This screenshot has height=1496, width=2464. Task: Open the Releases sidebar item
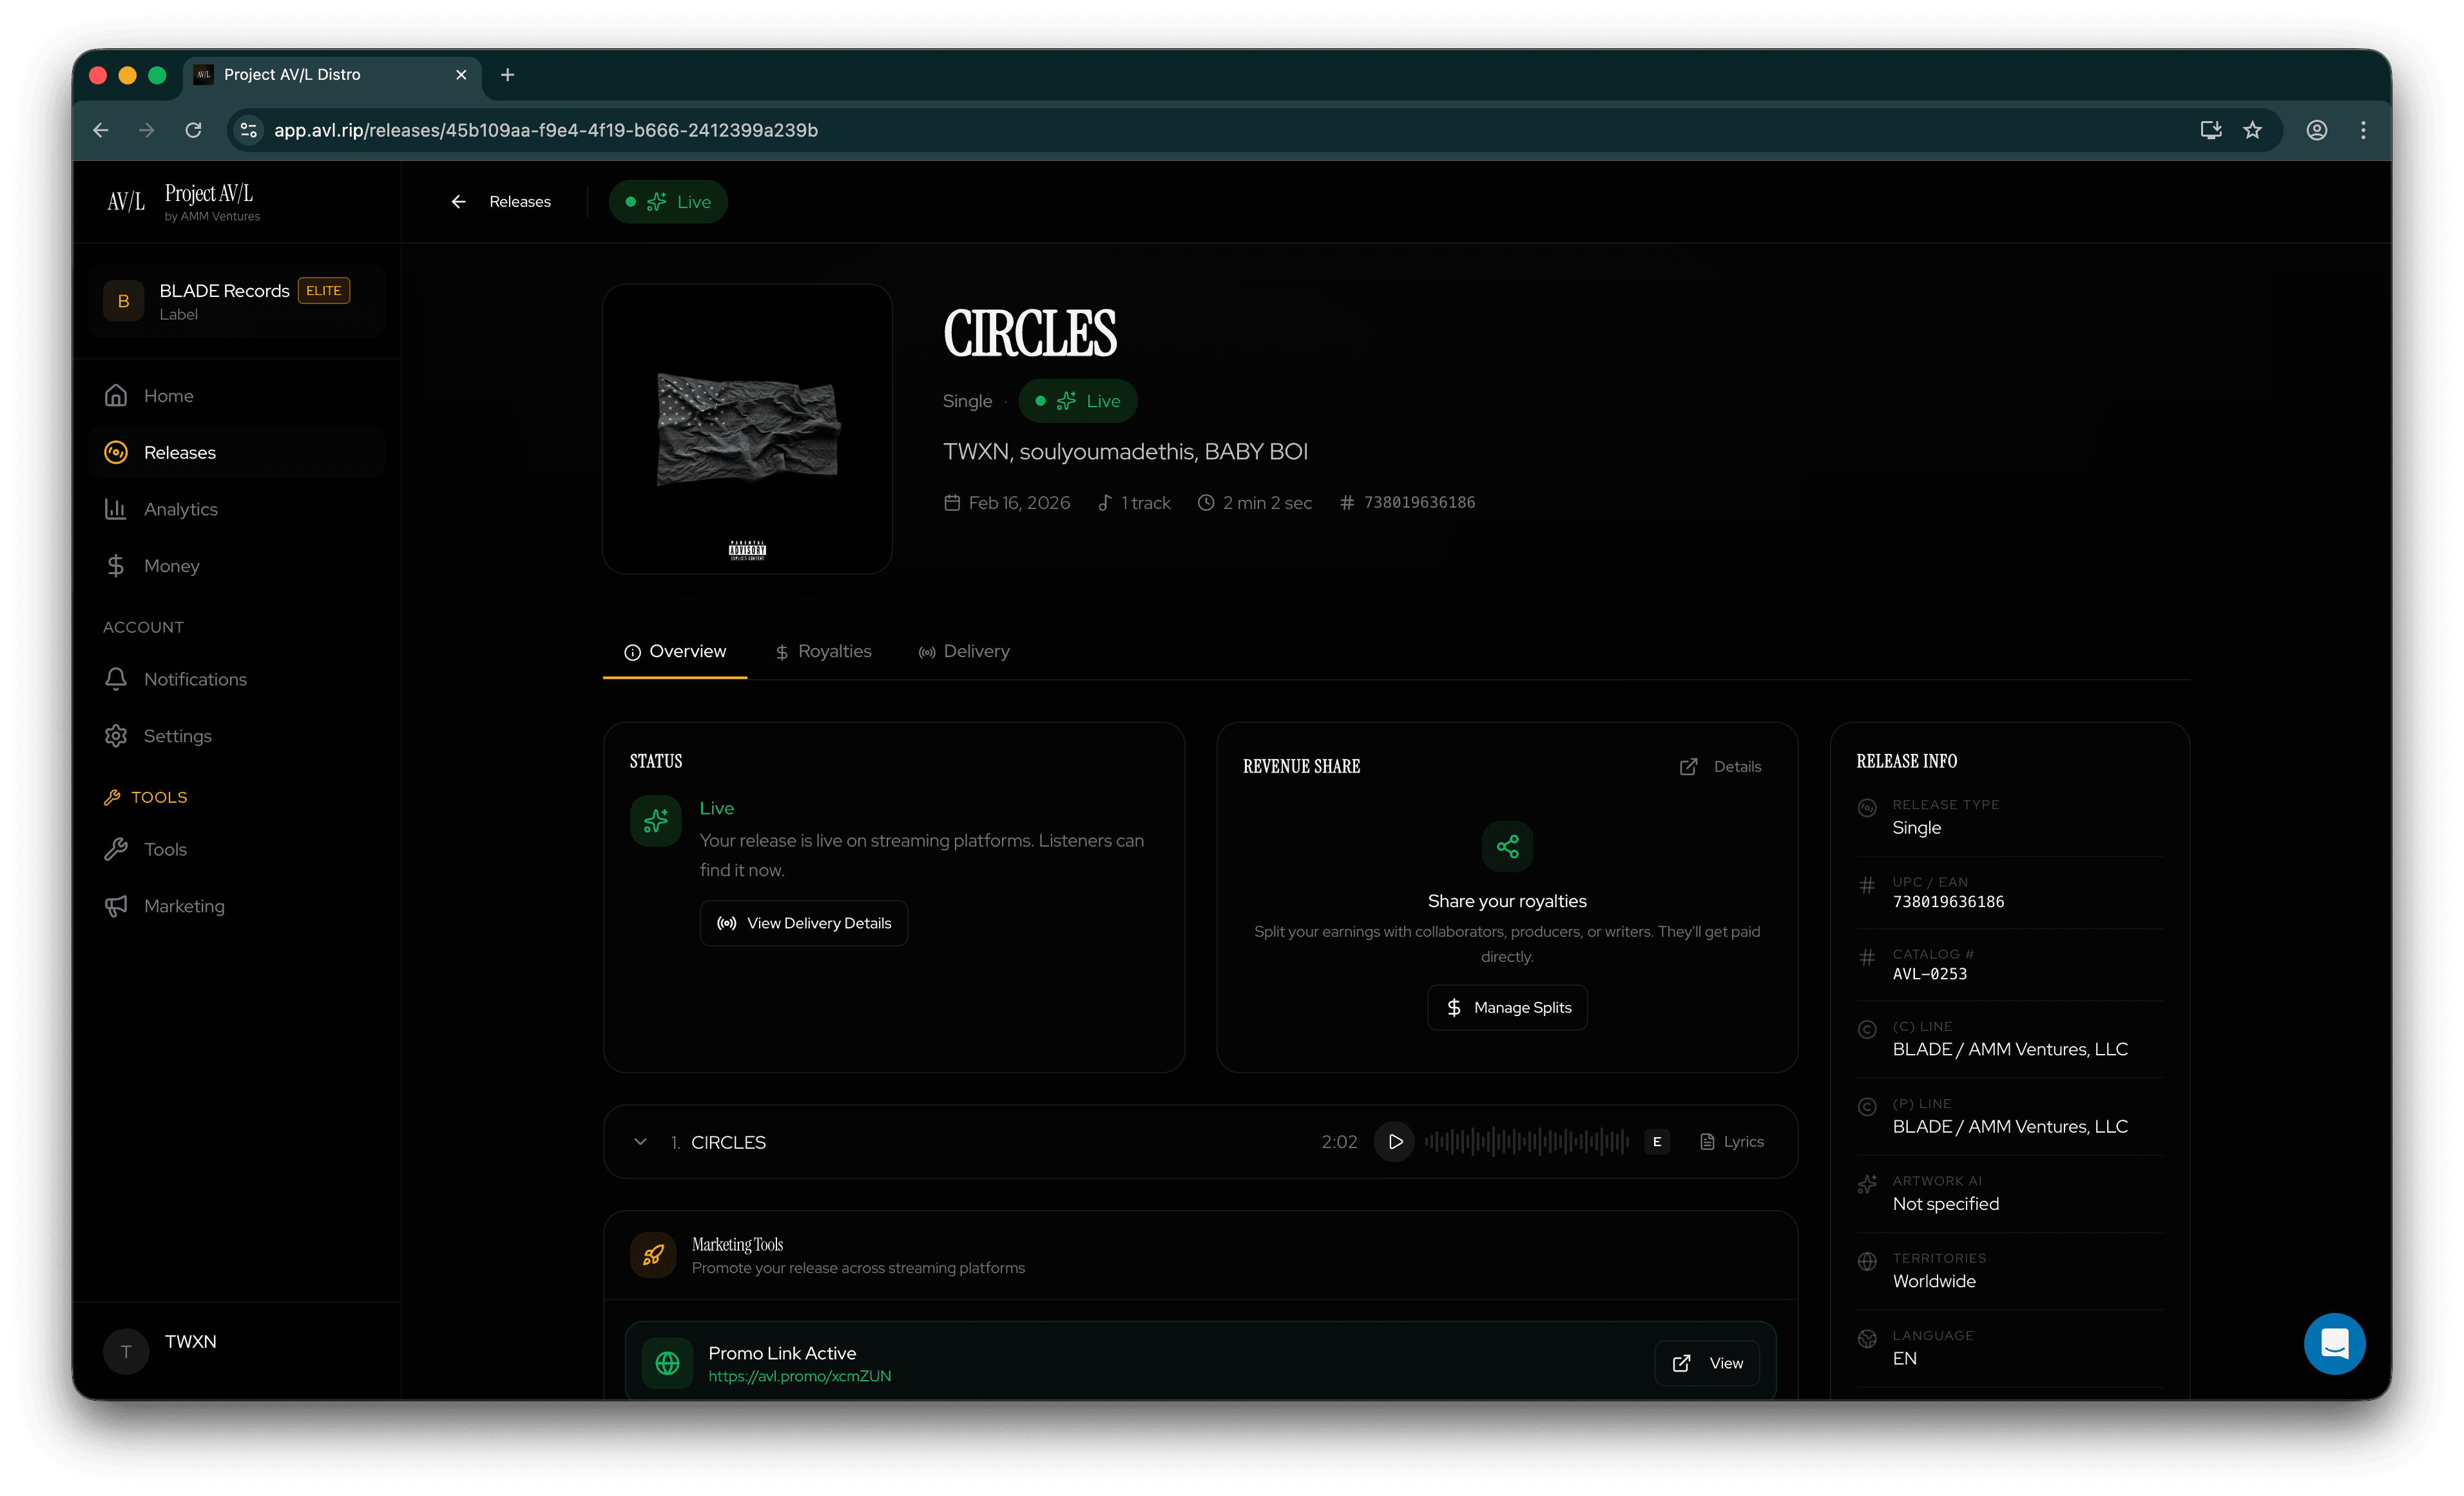236,453
